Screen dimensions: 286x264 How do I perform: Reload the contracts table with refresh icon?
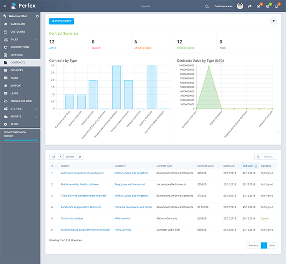(x=80, y=157)
